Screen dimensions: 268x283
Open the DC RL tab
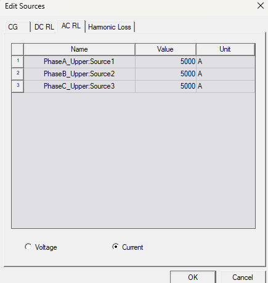pos(44,27)
